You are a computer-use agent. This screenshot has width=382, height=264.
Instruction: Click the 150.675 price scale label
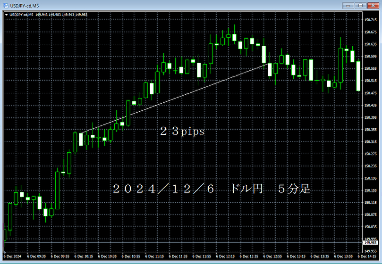click(370, 32)
